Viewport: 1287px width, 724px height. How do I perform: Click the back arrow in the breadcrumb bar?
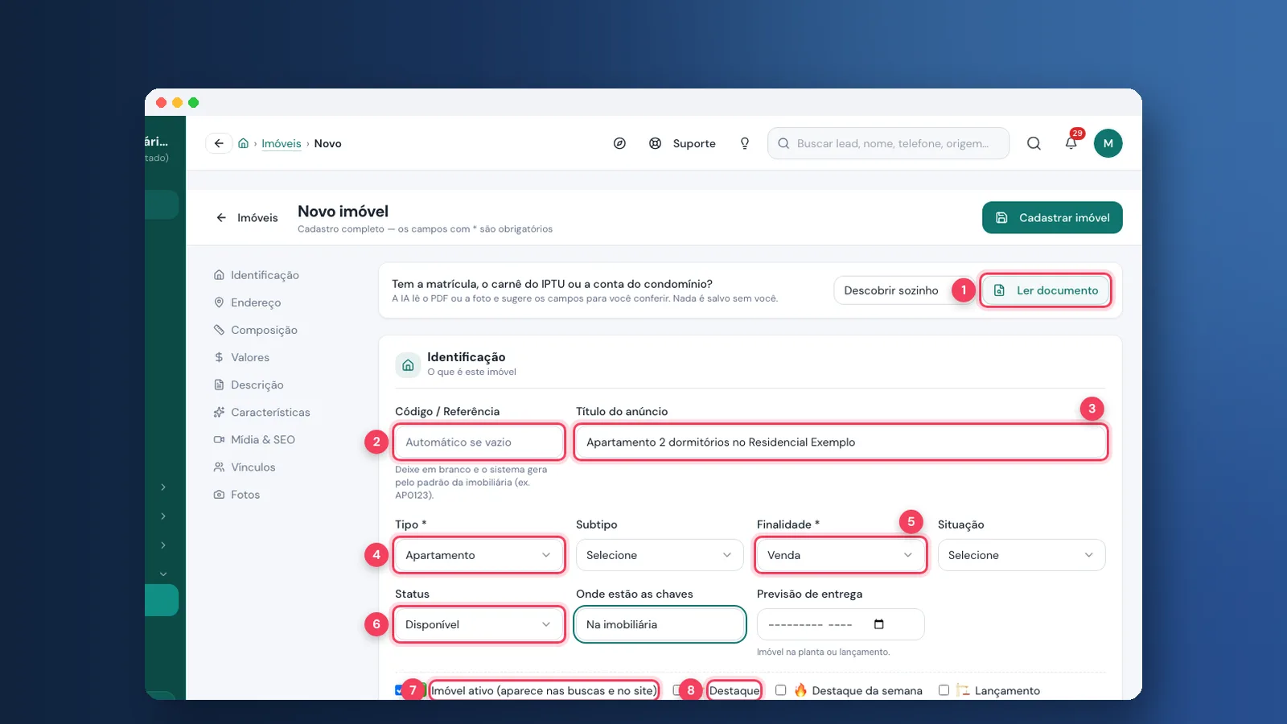tap(219, 143)
